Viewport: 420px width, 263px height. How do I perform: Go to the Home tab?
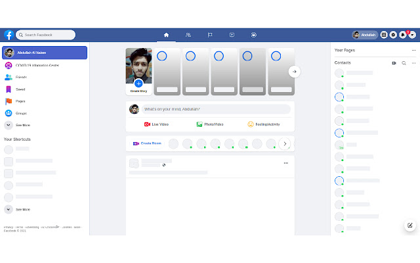tap(166, 35)
